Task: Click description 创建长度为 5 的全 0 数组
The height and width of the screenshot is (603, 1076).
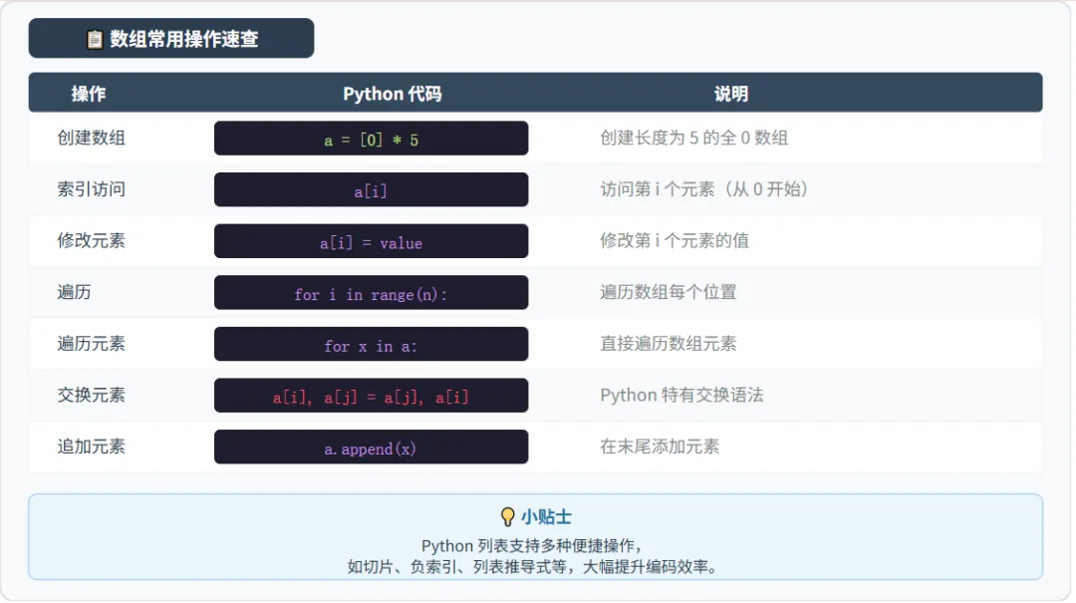Action: tap(693, 138)
